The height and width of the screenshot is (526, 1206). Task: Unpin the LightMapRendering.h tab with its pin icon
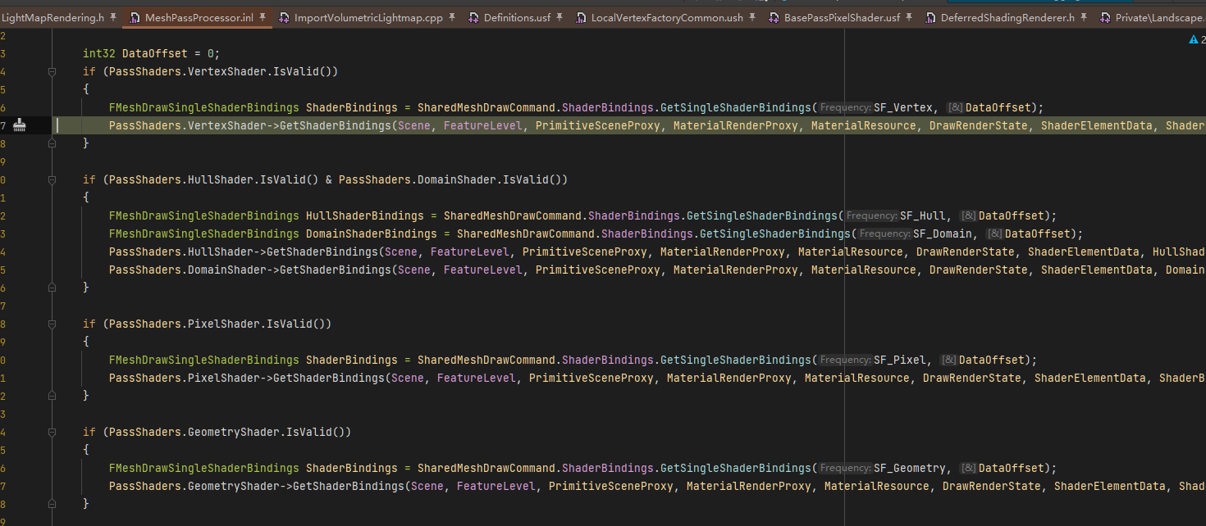pos(113,17)
